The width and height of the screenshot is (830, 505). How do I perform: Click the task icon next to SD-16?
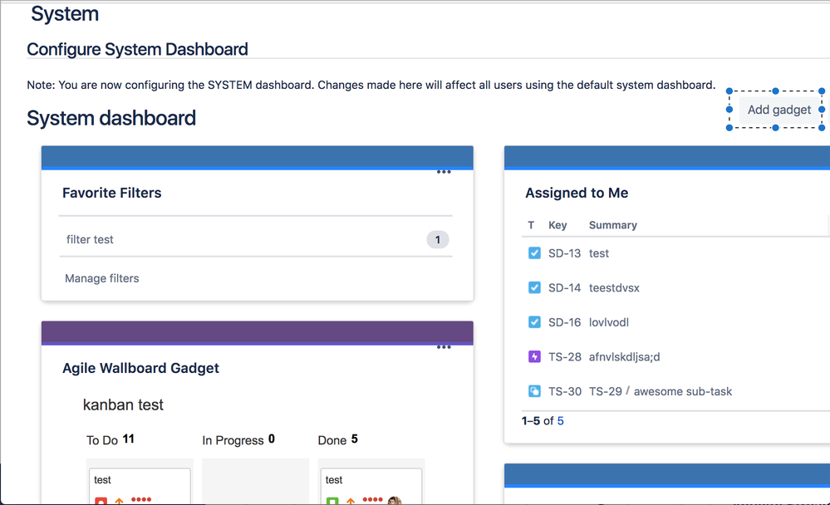tap(534, 321)
